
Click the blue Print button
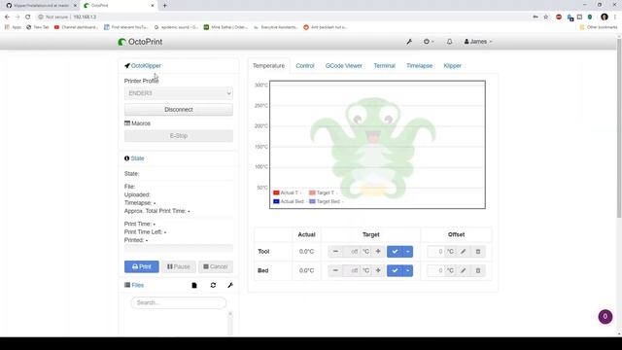point(142,266)
